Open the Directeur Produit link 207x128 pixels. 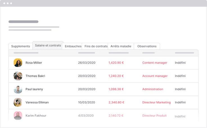(x=154, y=116)
